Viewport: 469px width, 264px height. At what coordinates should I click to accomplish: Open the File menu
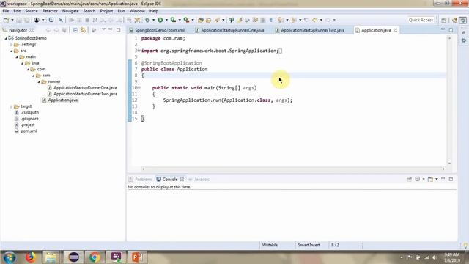[x=6, y=11]
